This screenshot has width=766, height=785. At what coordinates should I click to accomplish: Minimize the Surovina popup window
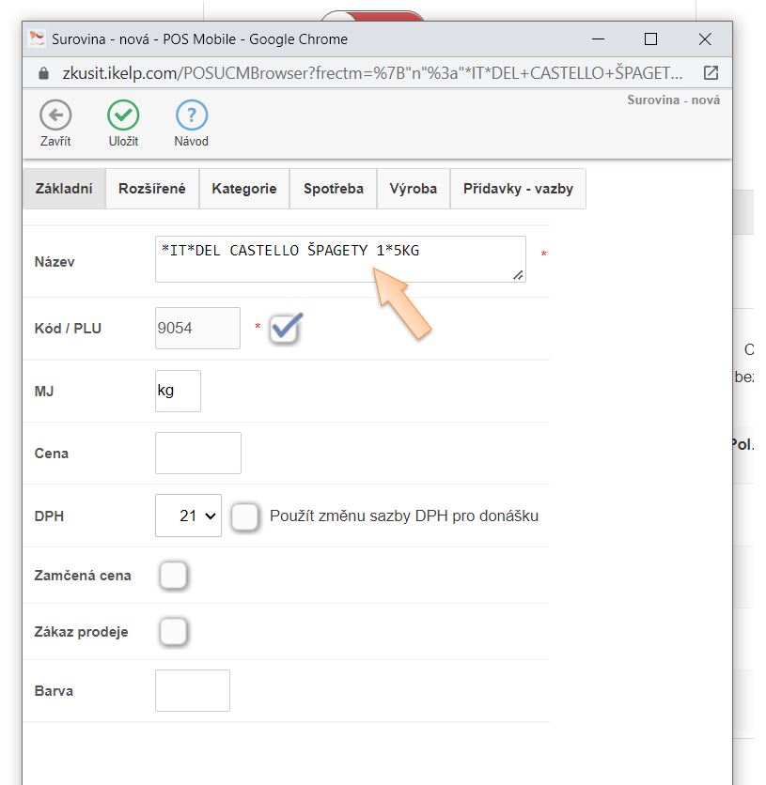(596, 38)
